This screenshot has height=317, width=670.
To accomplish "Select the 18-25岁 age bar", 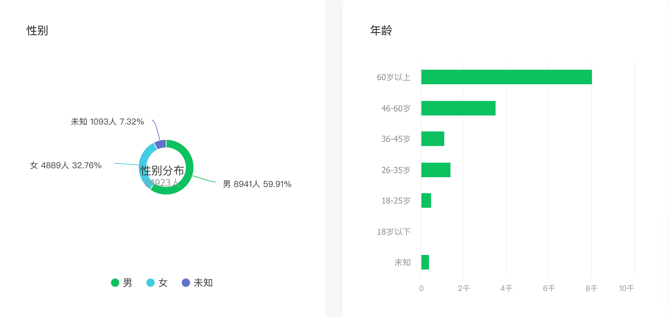I will click(x=426, y=200).
